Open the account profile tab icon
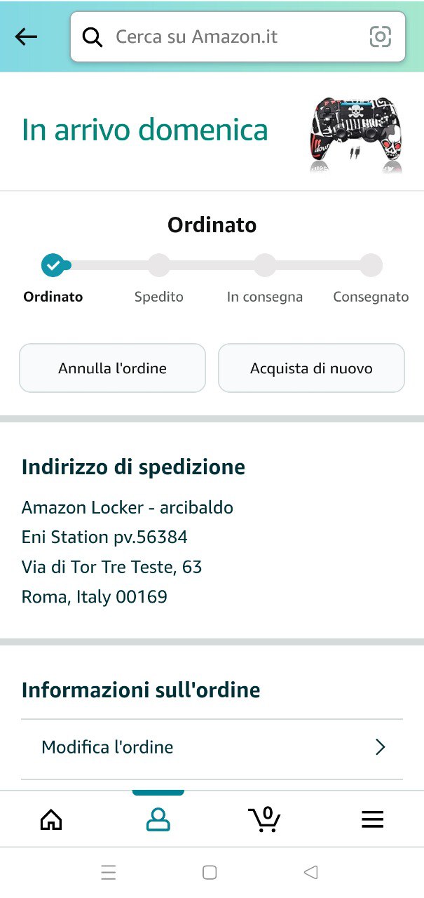This screenshot has height=898, width=424. click(x=158, y=819)
